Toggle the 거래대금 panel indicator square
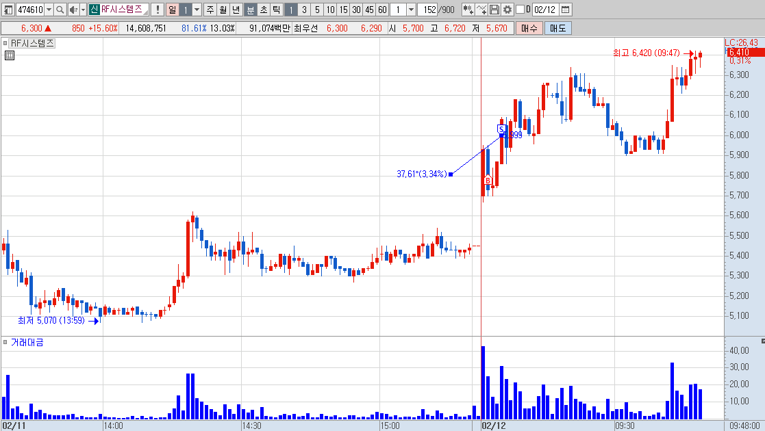Screen dimensions: 765x431 click(5, 342)
